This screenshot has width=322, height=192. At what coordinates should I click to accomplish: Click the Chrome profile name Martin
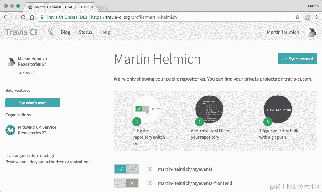click(x=313, y=6)
